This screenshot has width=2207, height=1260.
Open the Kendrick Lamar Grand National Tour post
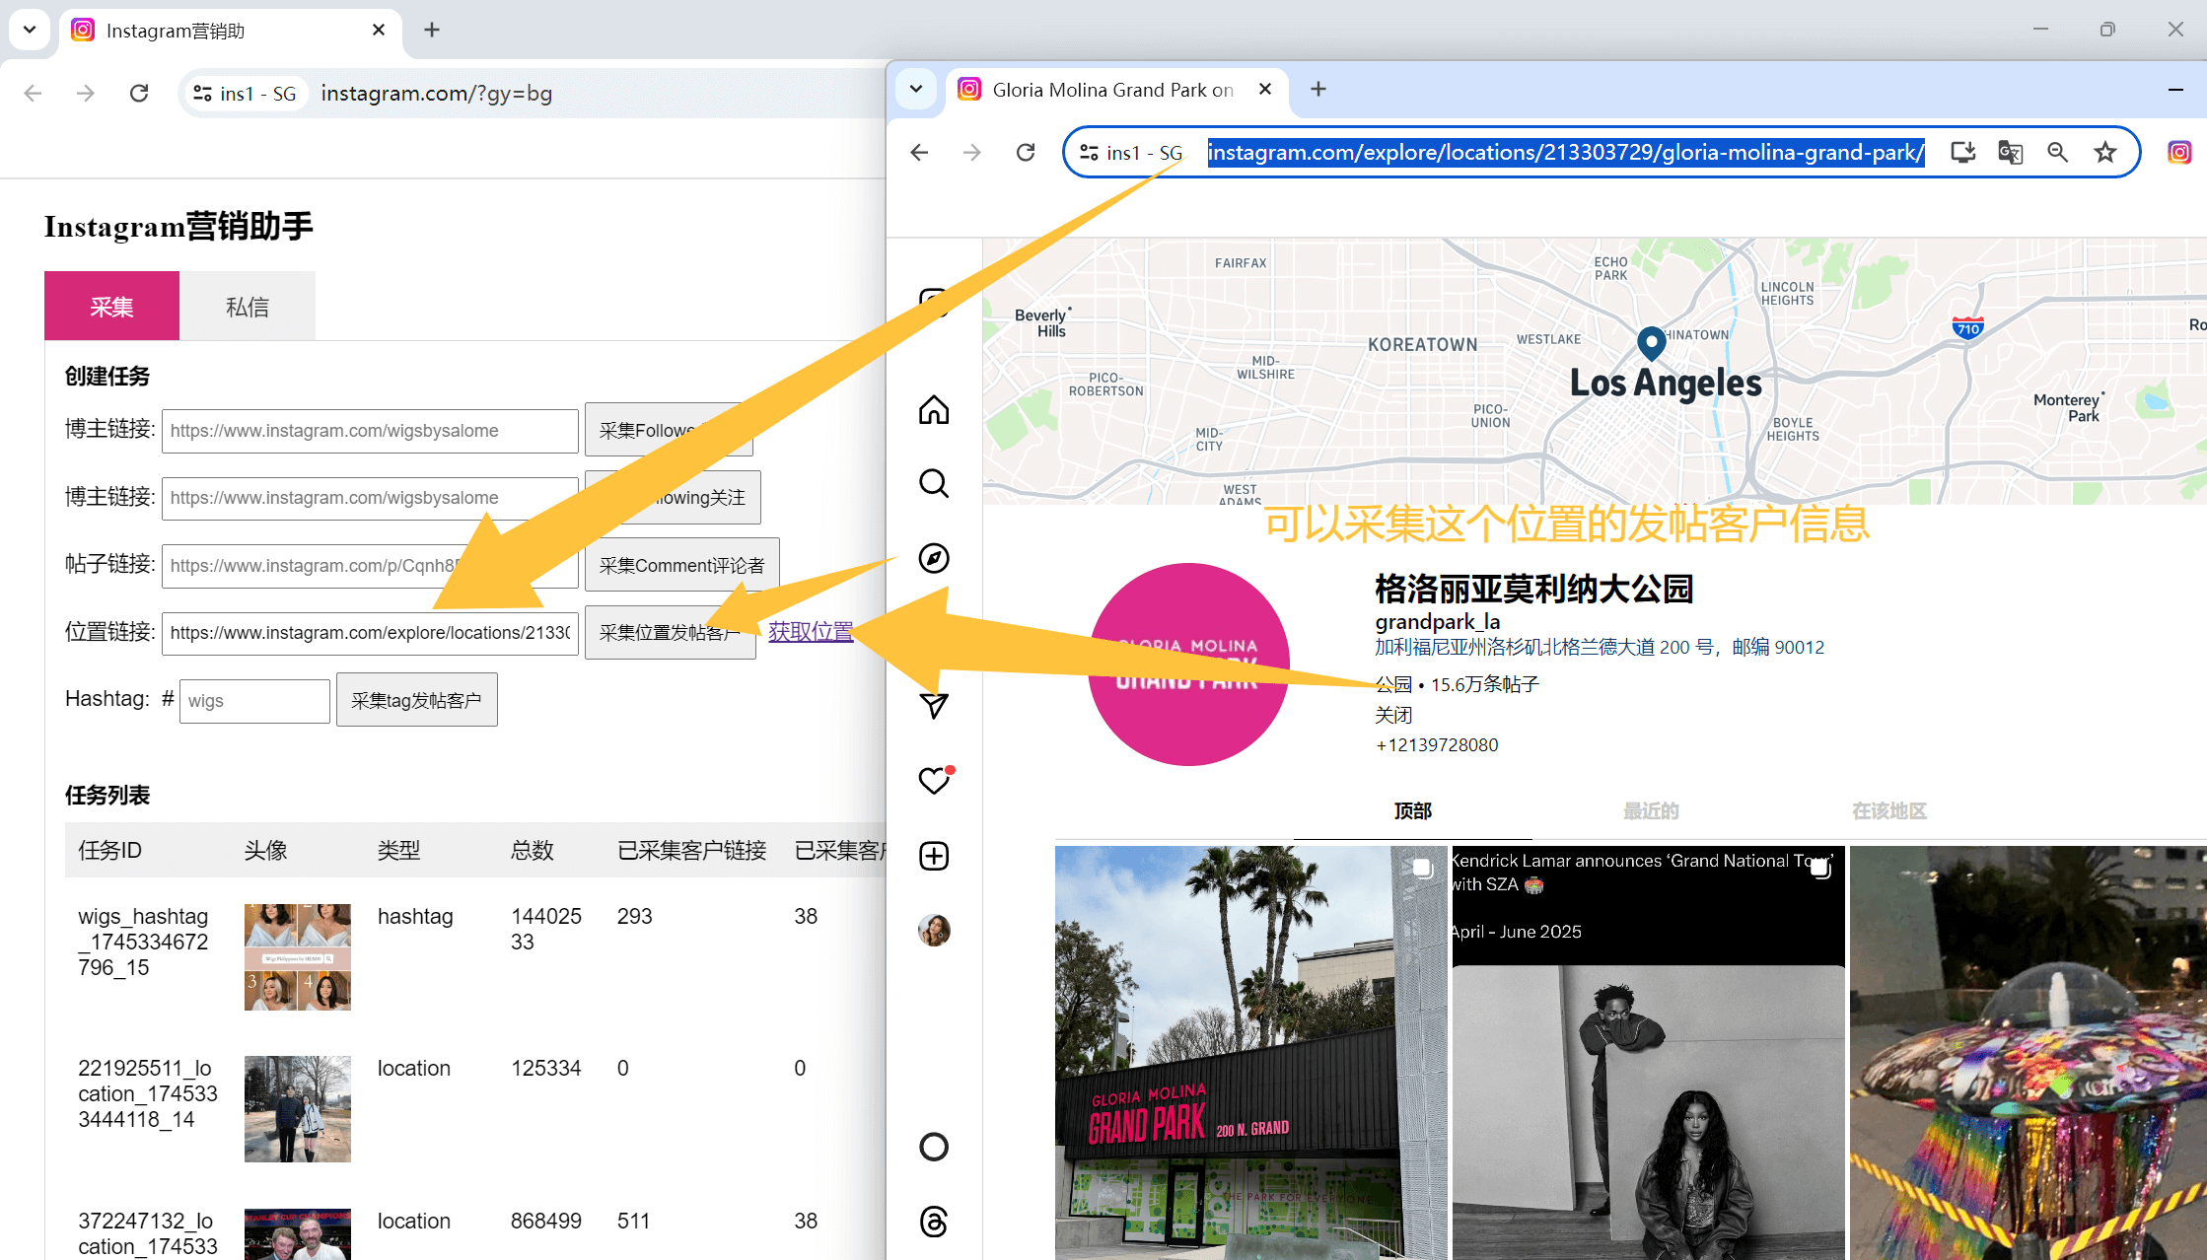(x=1648, y=1052)
